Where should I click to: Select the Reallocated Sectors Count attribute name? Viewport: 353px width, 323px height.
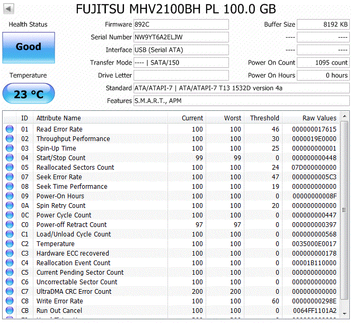tap(75, 168)
